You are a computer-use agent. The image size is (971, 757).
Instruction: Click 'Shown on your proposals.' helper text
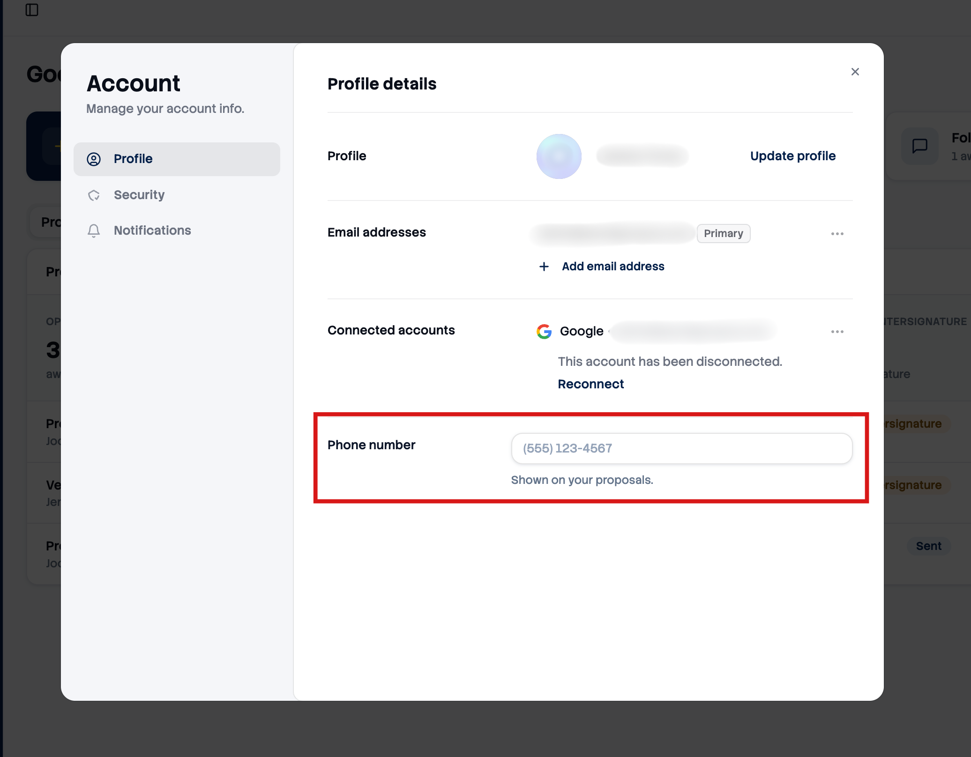[582, 480]
